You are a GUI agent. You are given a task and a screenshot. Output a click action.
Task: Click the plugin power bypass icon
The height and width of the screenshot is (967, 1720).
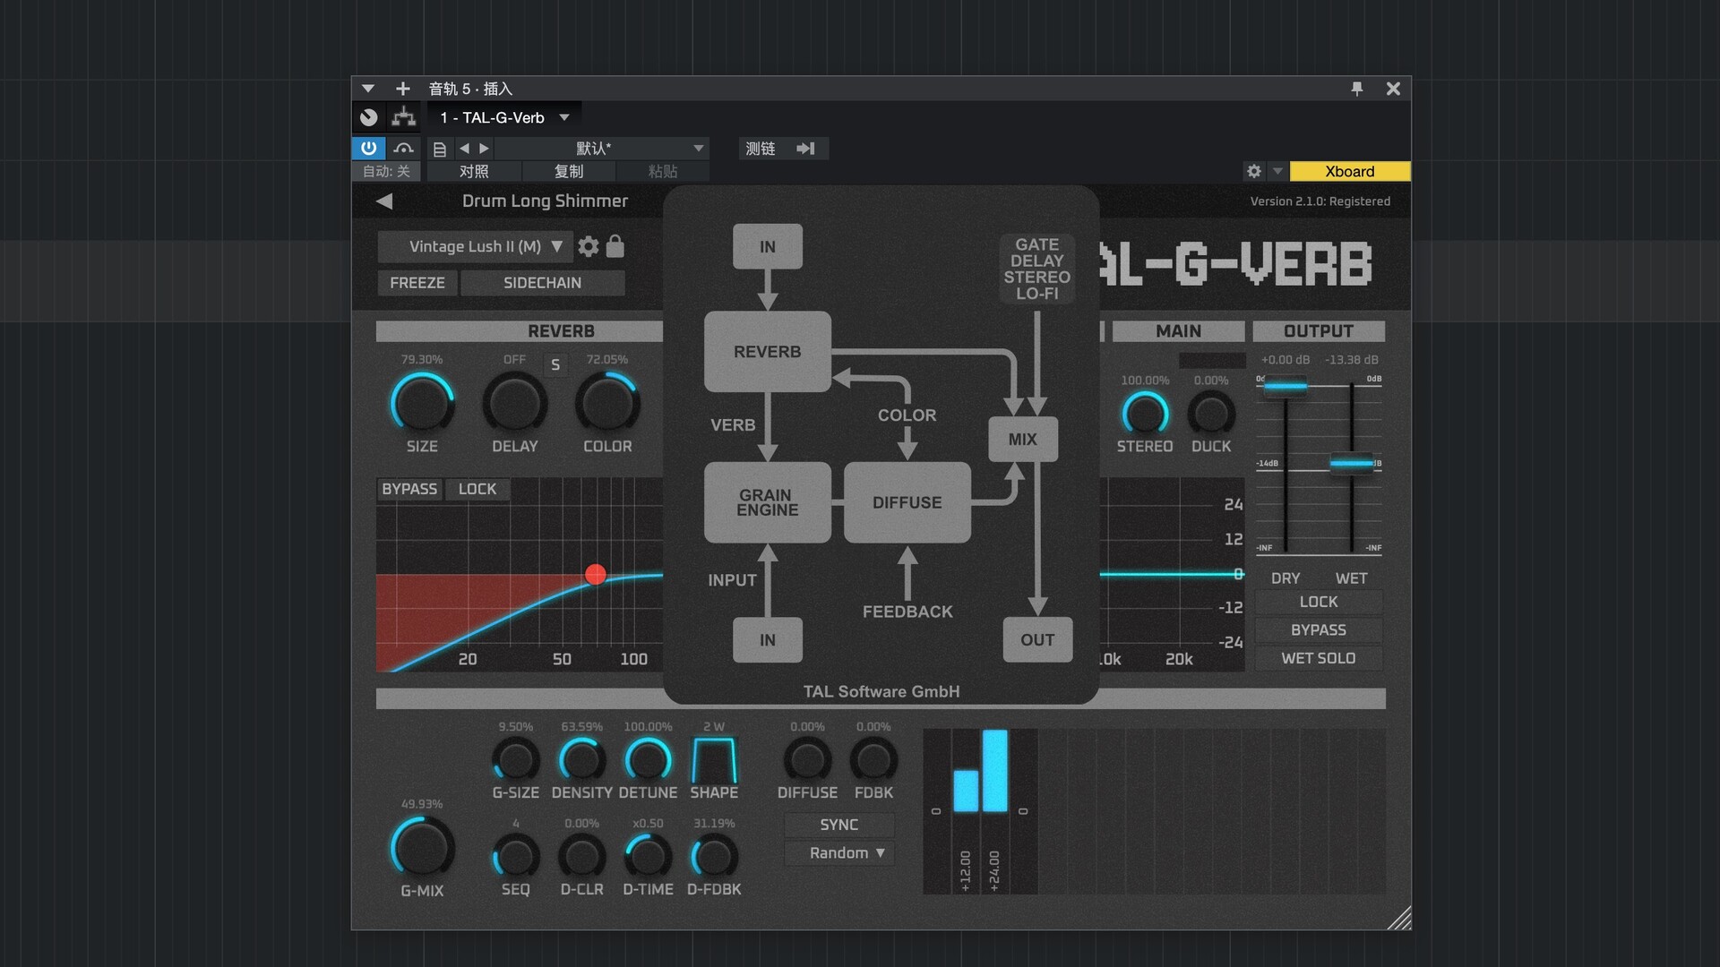click(368, 149)
